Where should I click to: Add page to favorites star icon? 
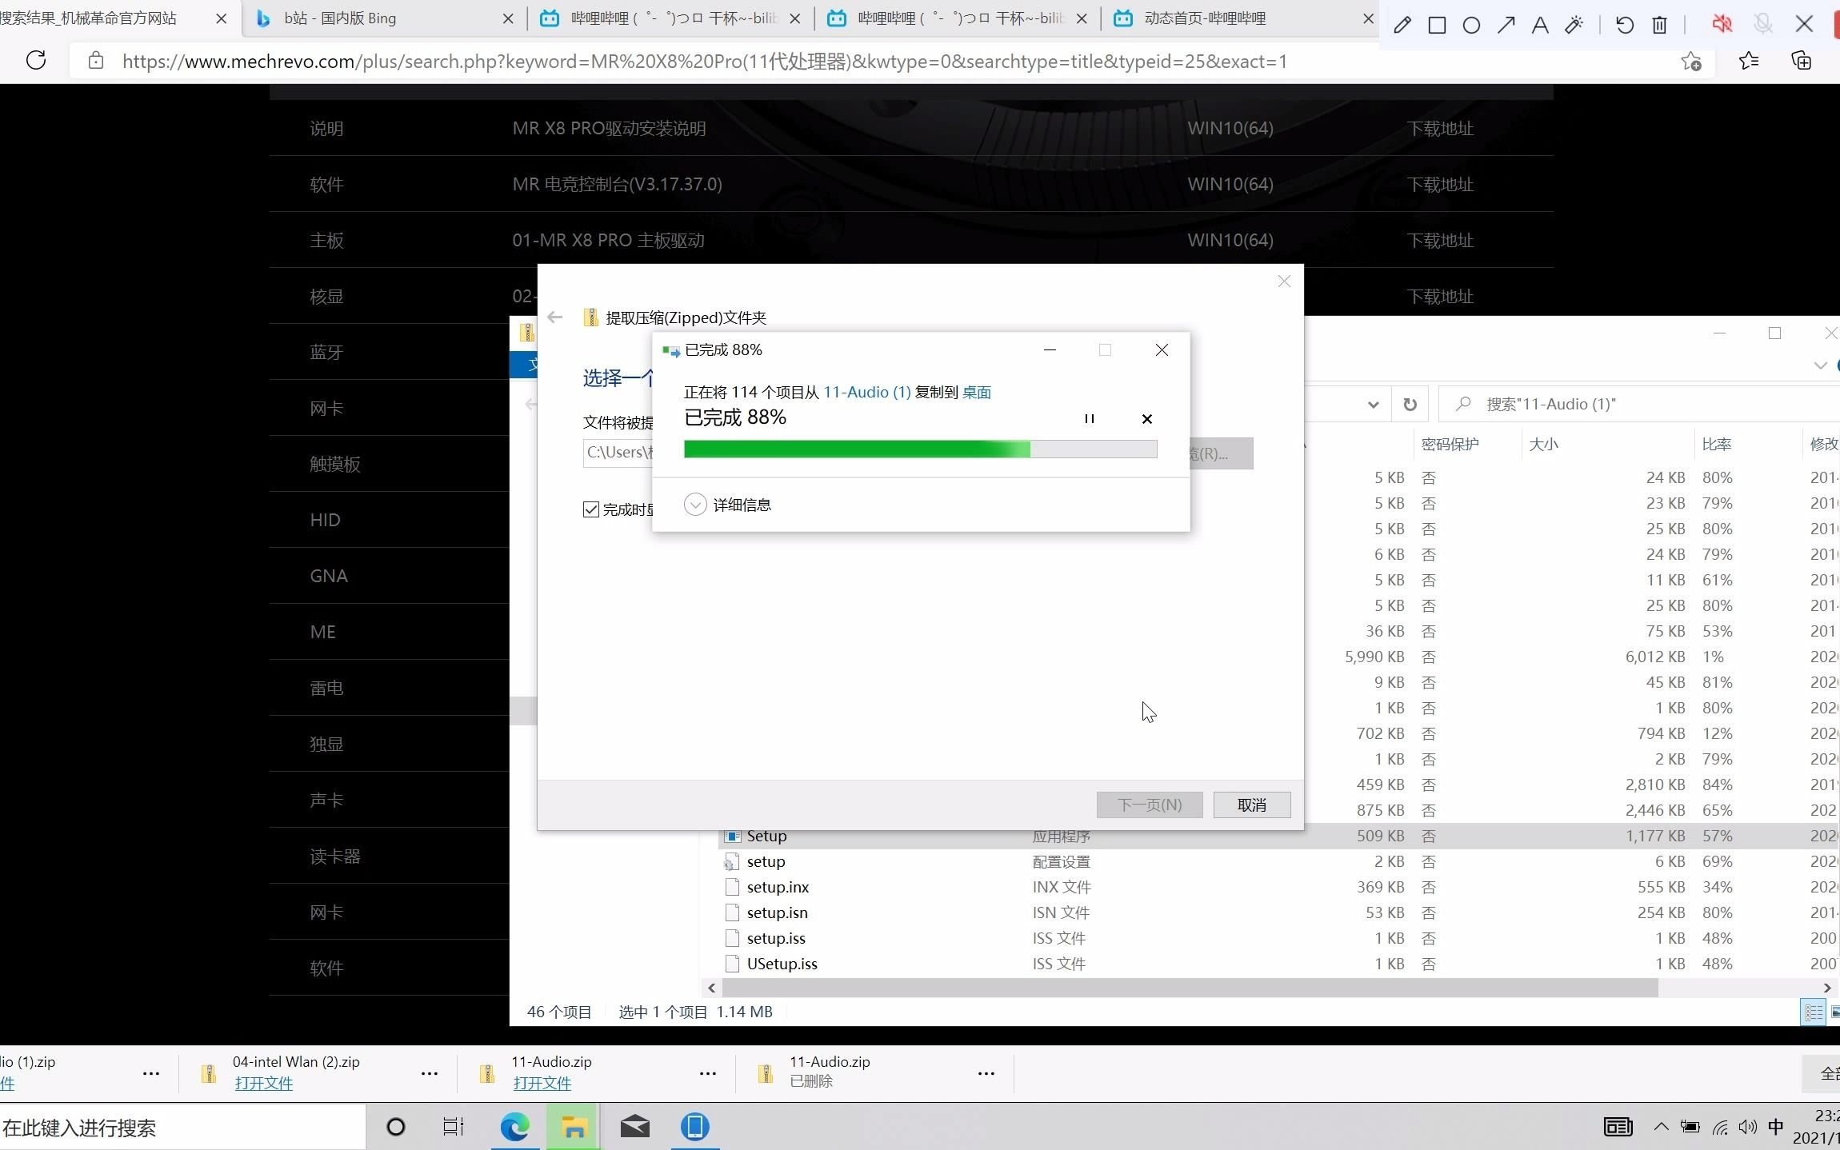tap(1690, 61)
